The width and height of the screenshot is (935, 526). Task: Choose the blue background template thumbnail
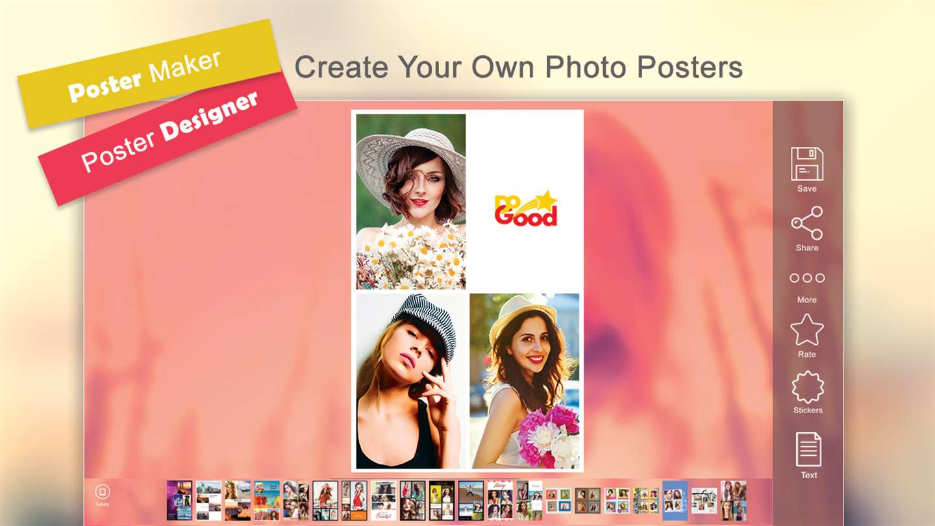point(675,500)
